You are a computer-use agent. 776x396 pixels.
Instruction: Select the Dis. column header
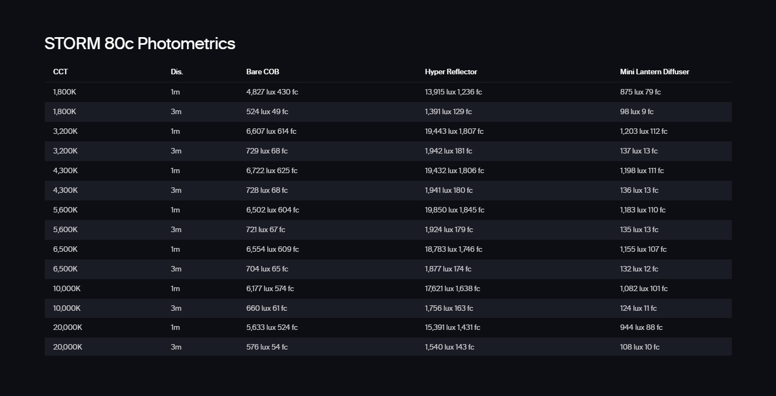click(177, 72)
